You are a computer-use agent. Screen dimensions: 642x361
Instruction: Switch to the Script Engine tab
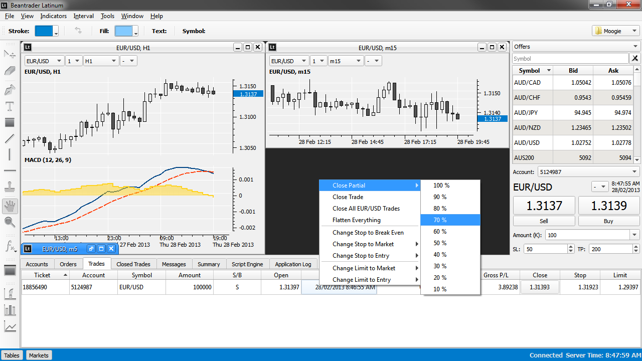tap(247, 264)
